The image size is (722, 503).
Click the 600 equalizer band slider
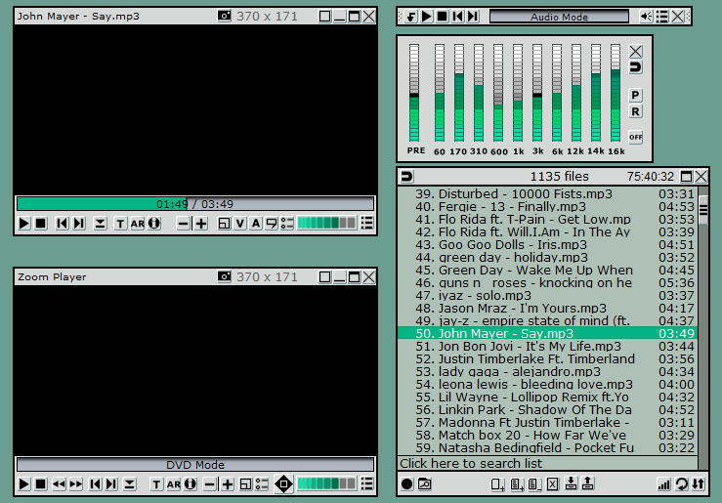click(x=498, y=93)
